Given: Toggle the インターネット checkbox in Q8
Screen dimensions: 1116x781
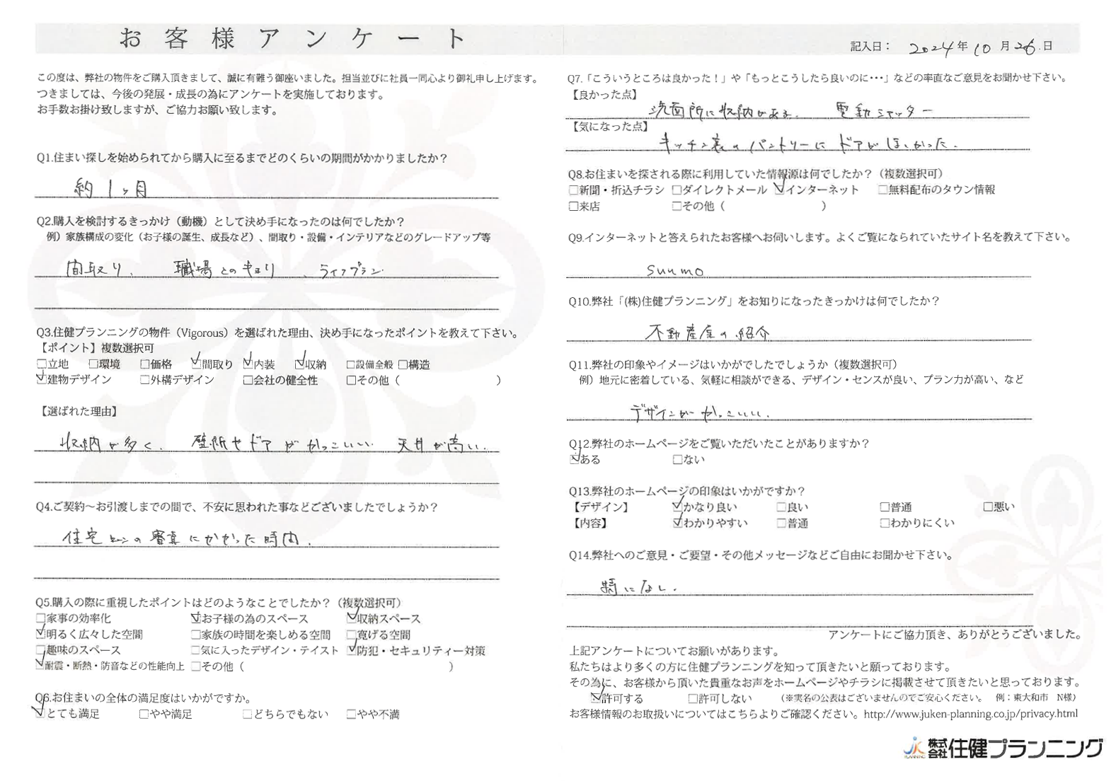Looking at the screenshot, I should coord(780,190).
